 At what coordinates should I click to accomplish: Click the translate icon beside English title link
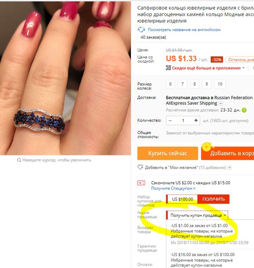(141, 30)
